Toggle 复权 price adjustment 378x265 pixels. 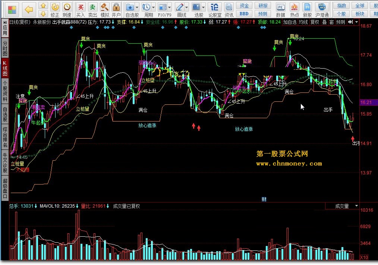point(315,22)
